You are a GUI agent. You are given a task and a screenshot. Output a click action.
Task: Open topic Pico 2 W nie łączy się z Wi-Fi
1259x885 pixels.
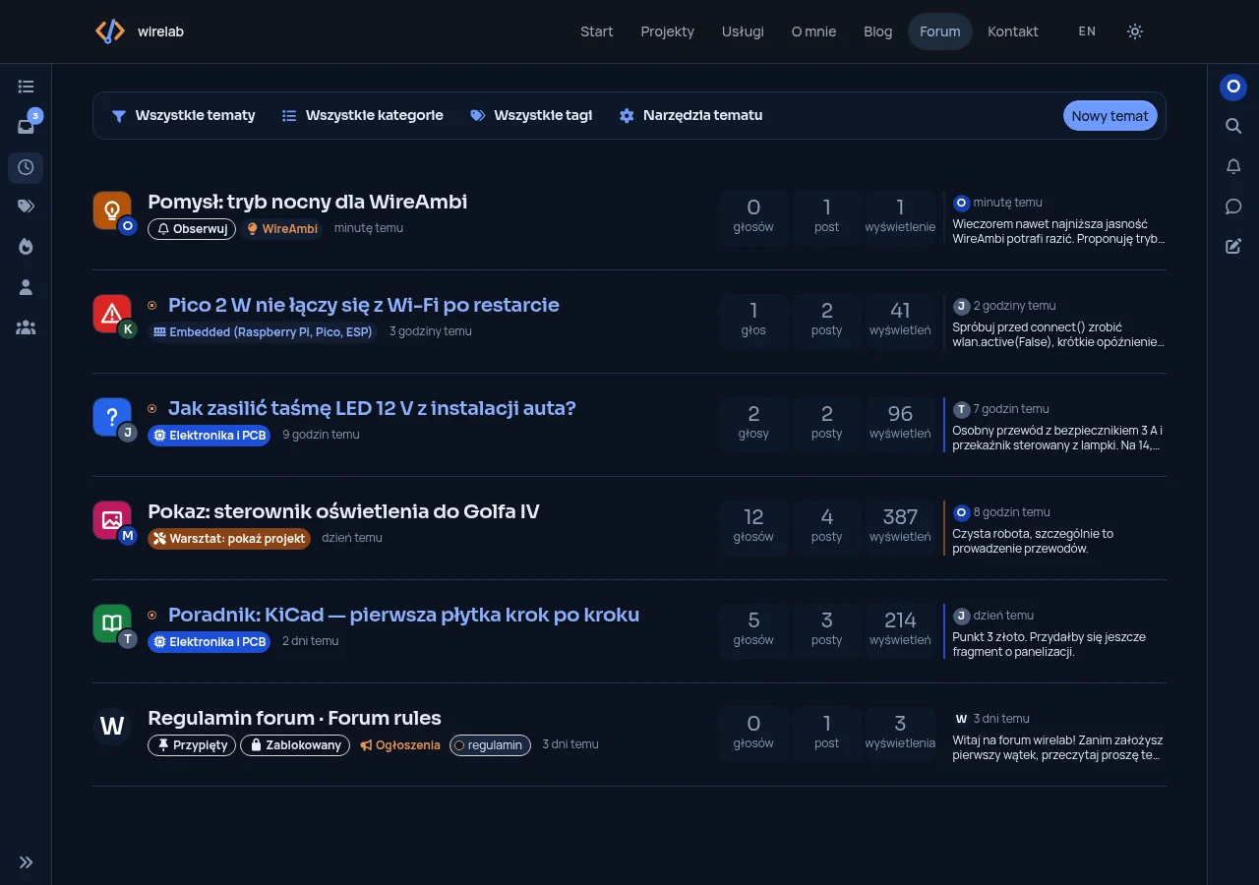[x=363, y=305]
